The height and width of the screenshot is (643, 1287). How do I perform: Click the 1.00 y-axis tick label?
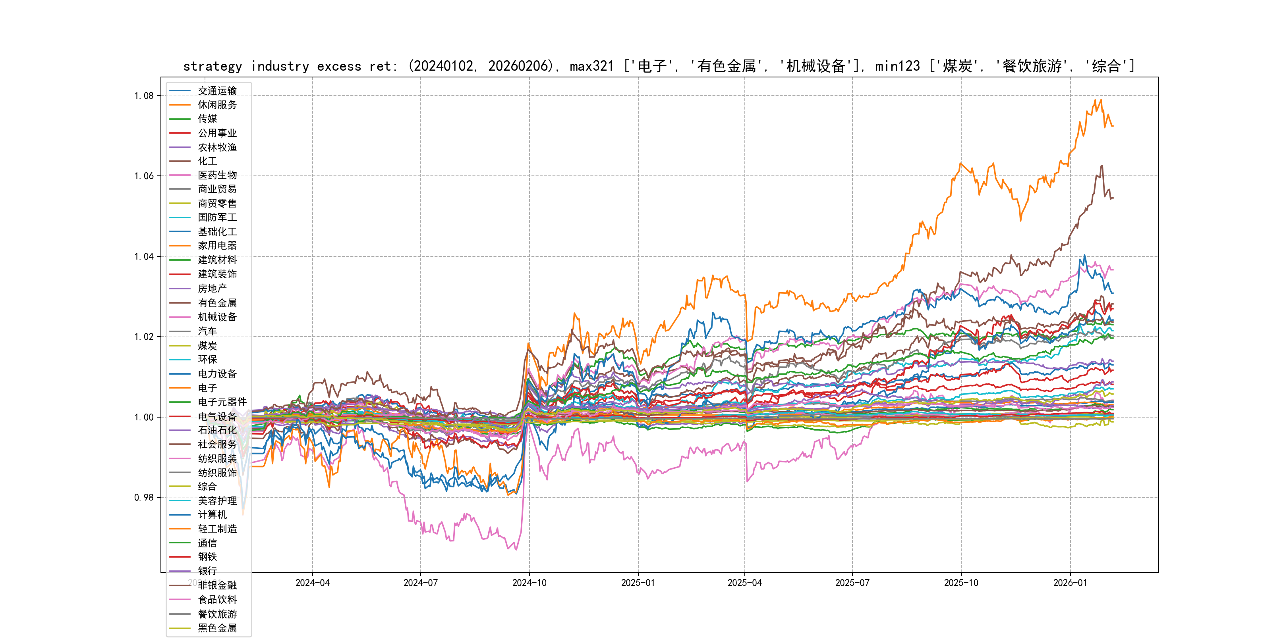144,417
